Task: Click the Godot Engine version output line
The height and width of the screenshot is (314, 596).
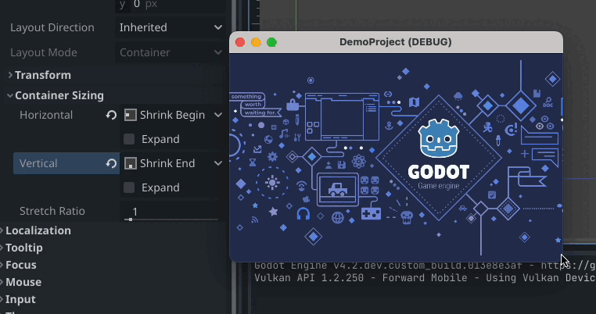Action: 425,266
